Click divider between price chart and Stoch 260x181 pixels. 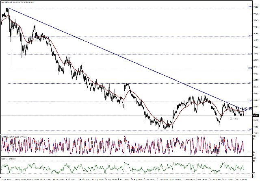pyautogui.click(x=122, y=135)
